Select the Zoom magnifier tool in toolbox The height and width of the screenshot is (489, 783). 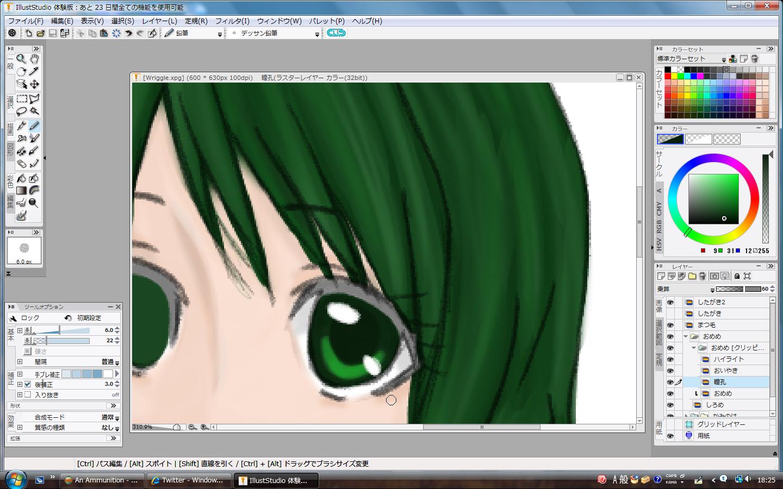[21, 59]
